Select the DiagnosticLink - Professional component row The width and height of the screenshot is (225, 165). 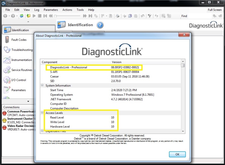(111, 67)
